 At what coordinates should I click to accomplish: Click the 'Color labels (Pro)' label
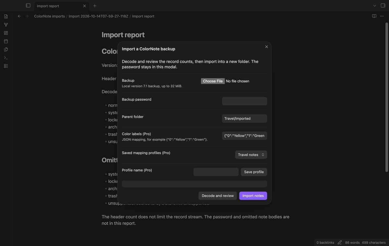[x=136, y=134]
